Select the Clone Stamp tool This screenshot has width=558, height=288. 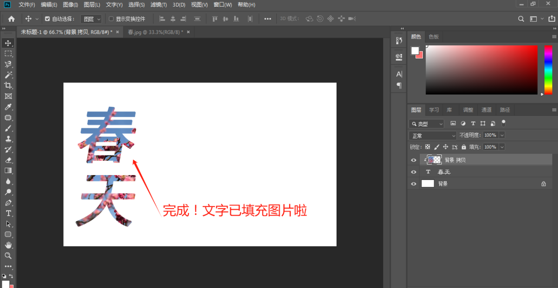click(x=8, y=139)
